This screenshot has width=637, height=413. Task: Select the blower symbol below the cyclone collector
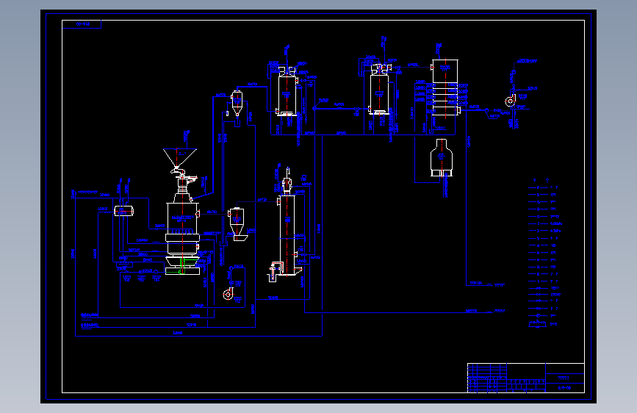(x=228, y=293)
